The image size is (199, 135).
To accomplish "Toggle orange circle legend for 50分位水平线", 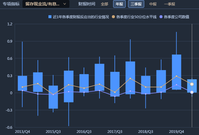I will [113, 17].
